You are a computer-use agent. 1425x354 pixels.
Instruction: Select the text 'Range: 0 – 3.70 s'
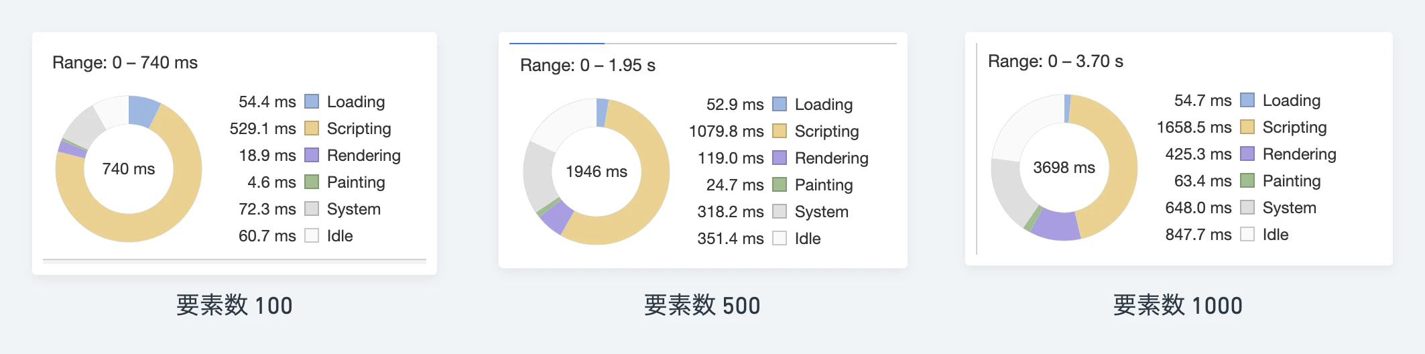point(1056,61)
